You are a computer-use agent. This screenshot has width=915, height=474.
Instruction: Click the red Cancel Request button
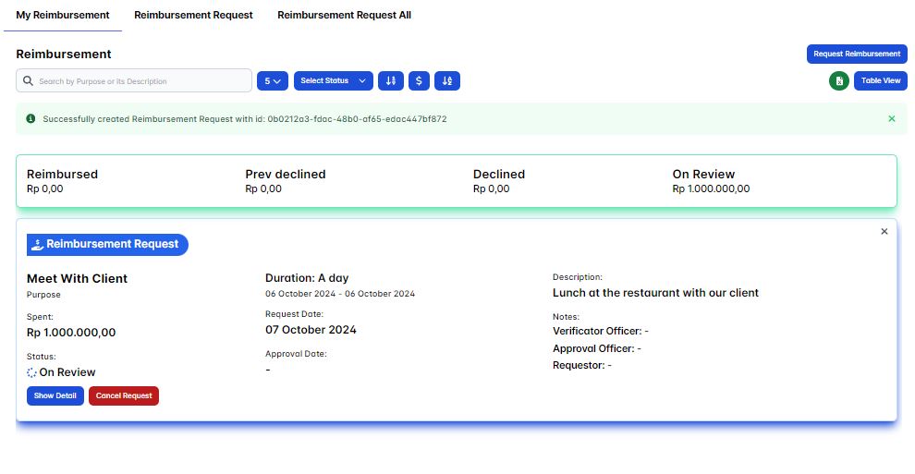click(x=124, y=395)
